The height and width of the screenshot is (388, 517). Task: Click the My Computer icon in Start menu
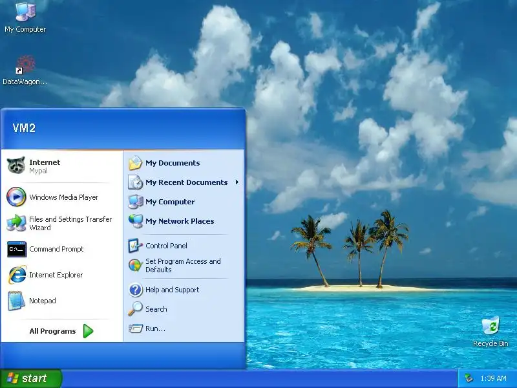click(135, 202)
